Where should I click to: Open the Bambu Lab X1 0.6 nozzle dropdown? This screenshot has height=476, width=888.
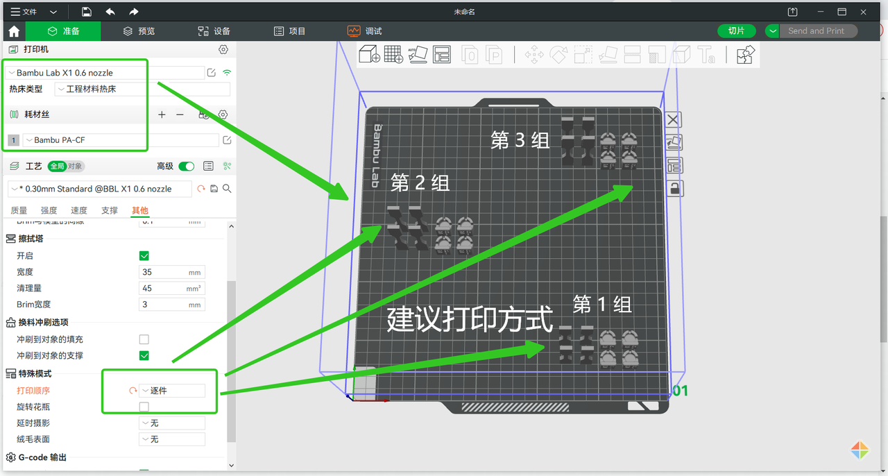point(105,73)
